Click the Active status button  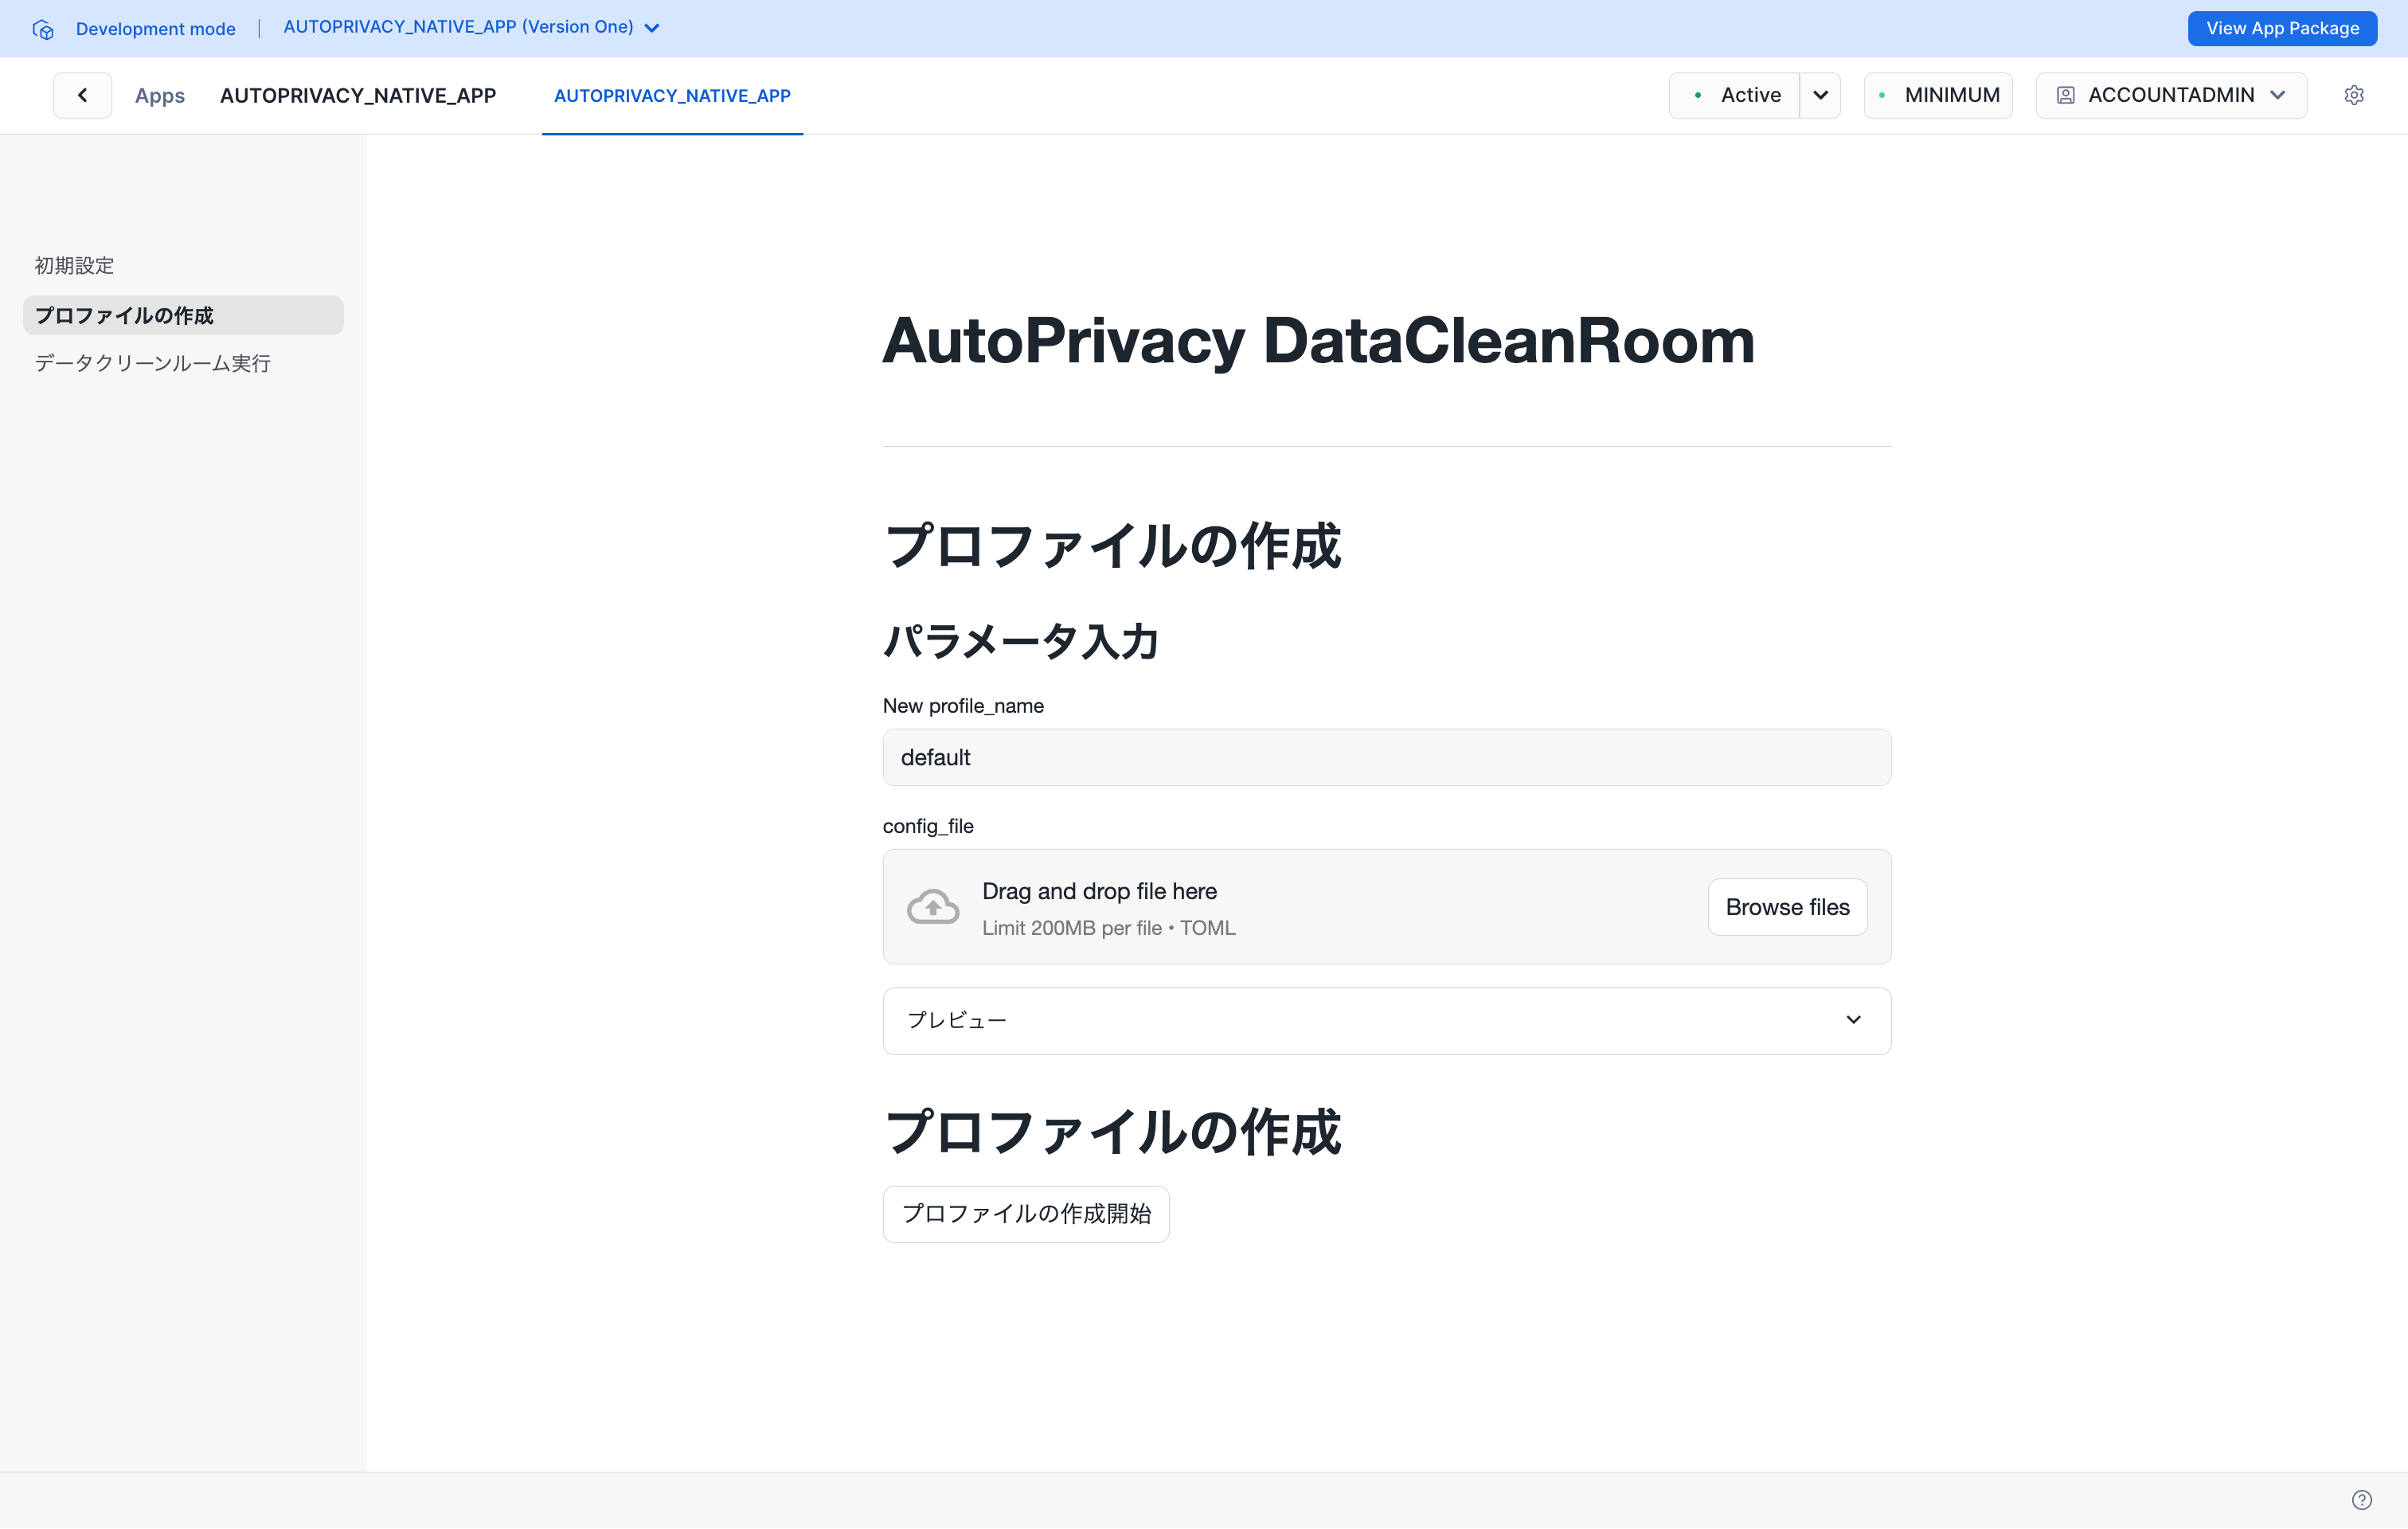pos(1737,95)
